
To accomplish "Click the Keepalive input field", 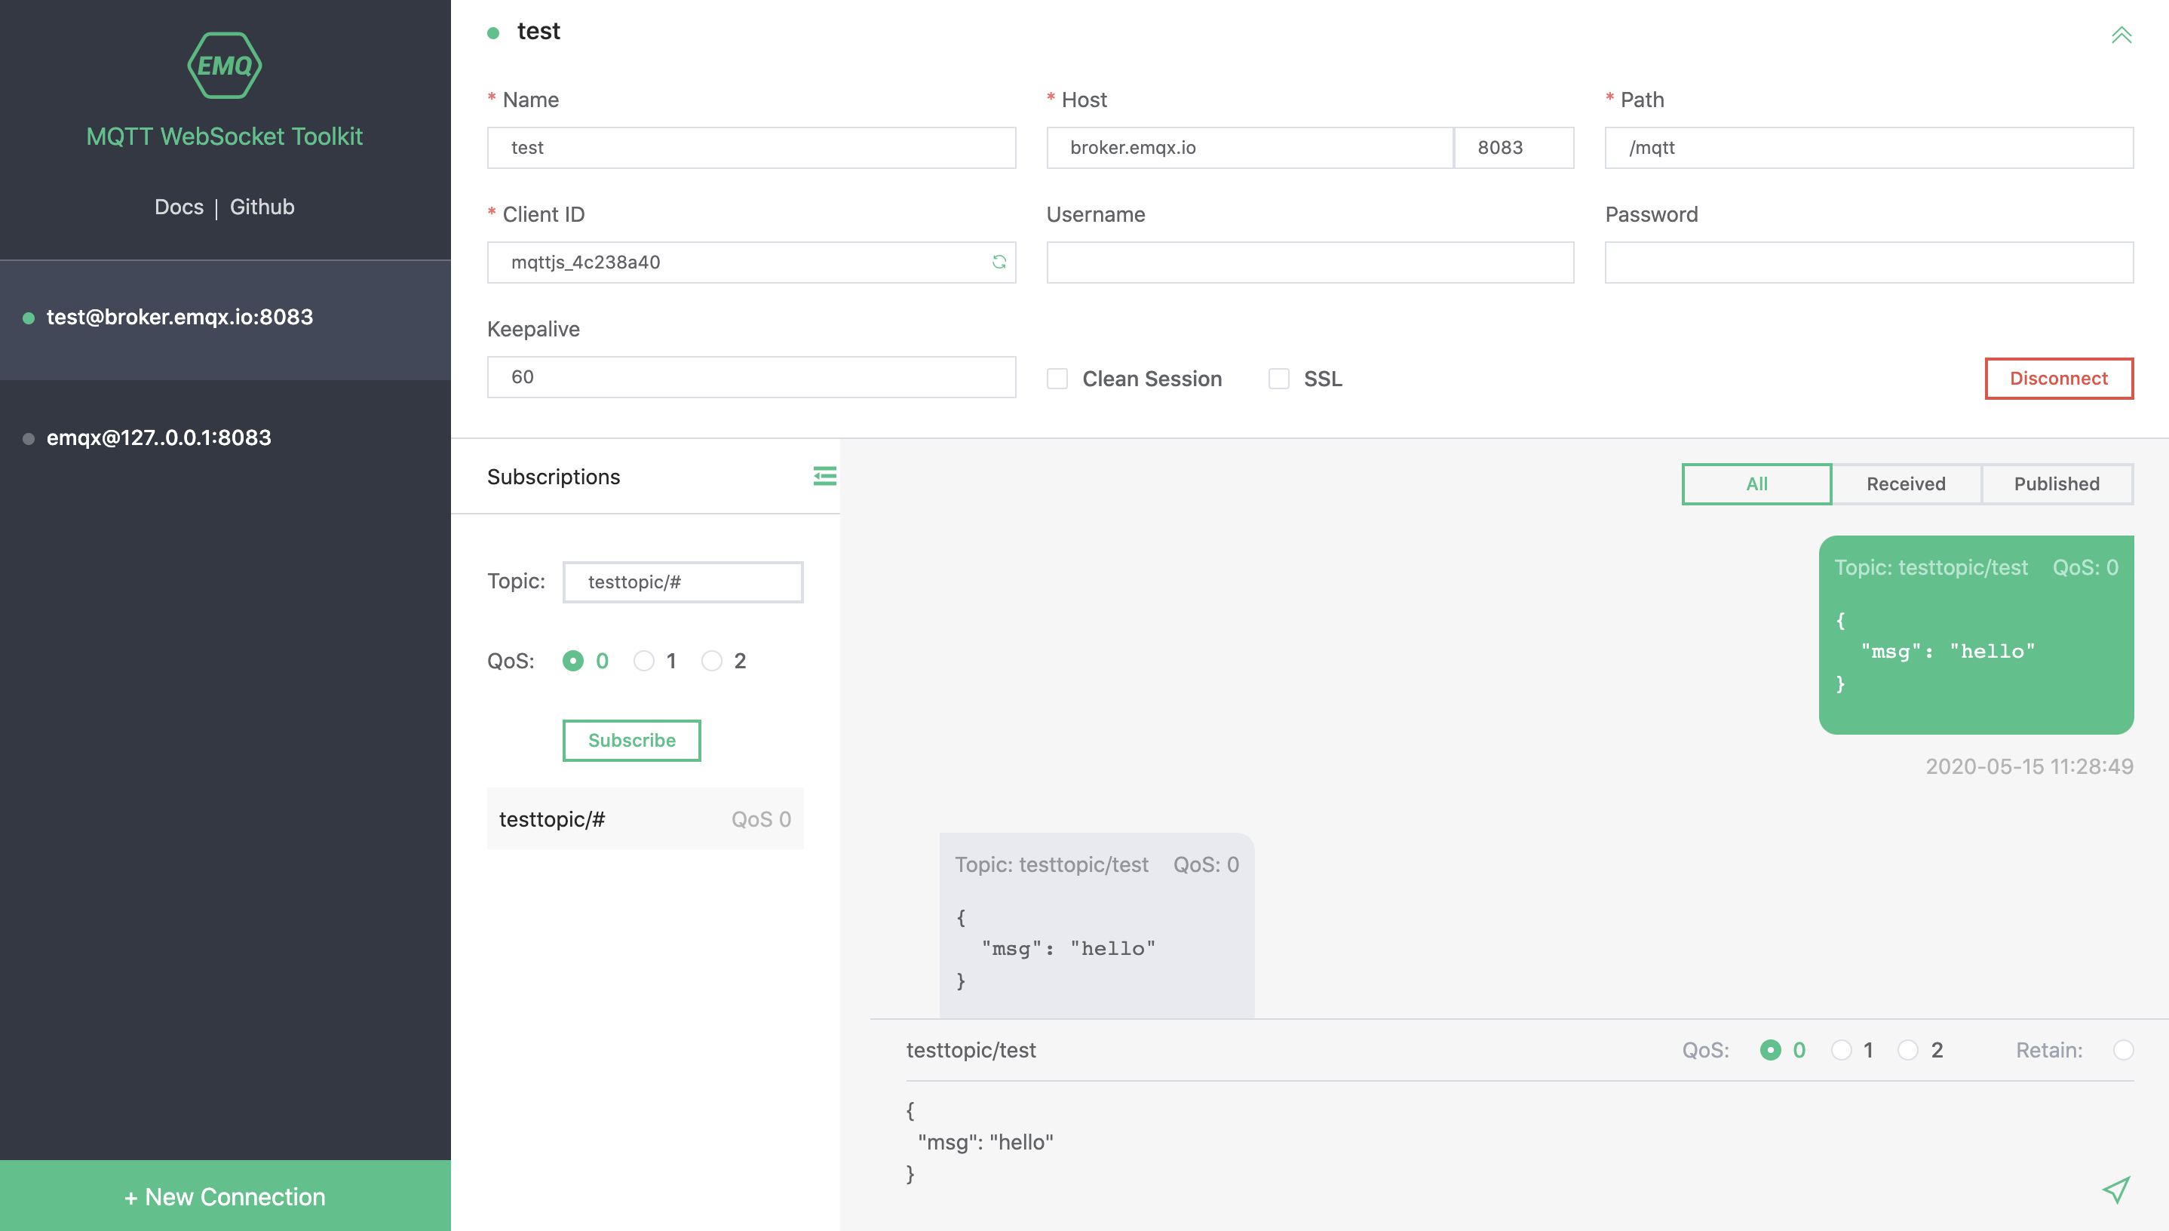I will [x=751, y=377].
